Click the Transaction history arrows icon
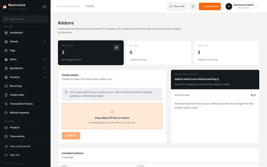 pyautogui.click(x=6, y=104)
